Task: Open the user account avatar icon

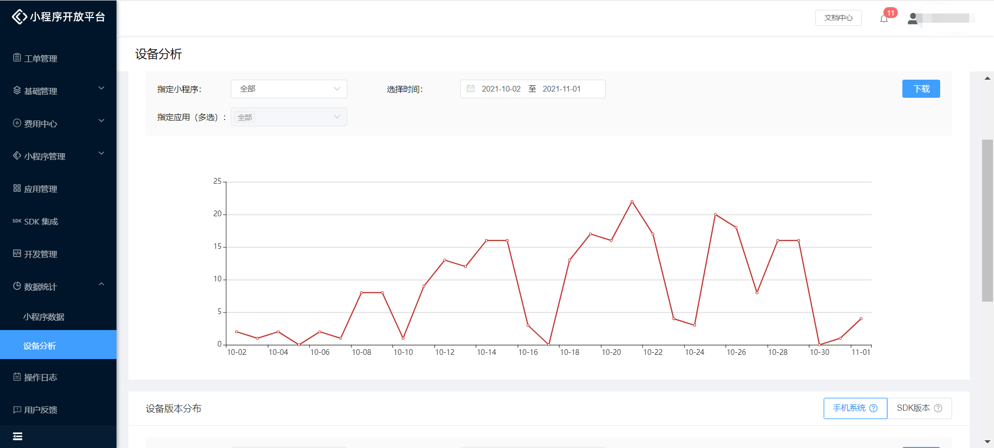Action: coord(913,19)
